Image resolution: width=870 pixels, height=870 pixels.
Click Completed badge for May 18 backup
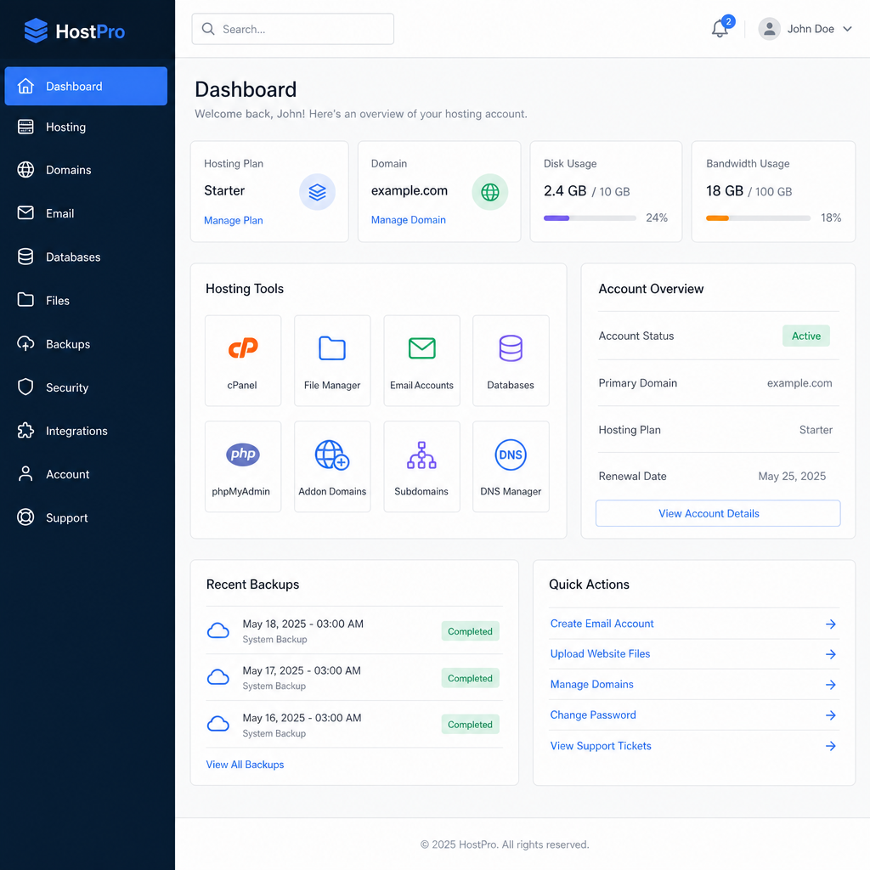click(x=470, y=631)
